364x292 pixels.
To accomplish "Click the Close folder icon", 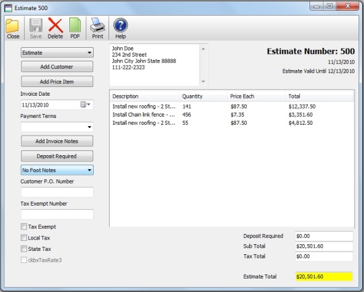I will click(x=12, y=26).
